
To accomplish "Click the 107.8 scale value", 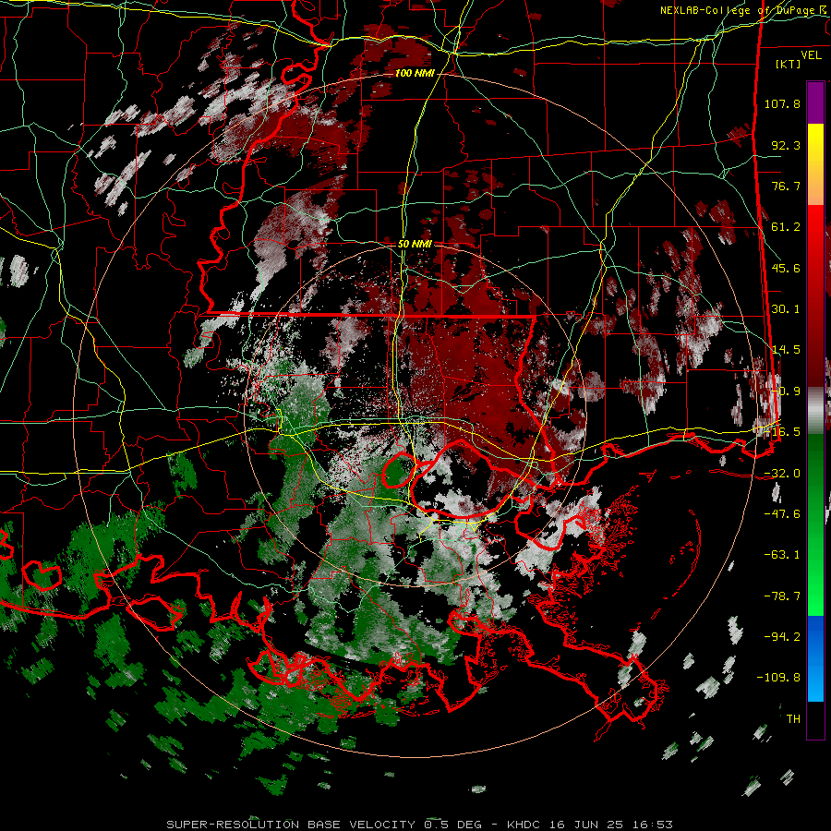I will (782, 103).
